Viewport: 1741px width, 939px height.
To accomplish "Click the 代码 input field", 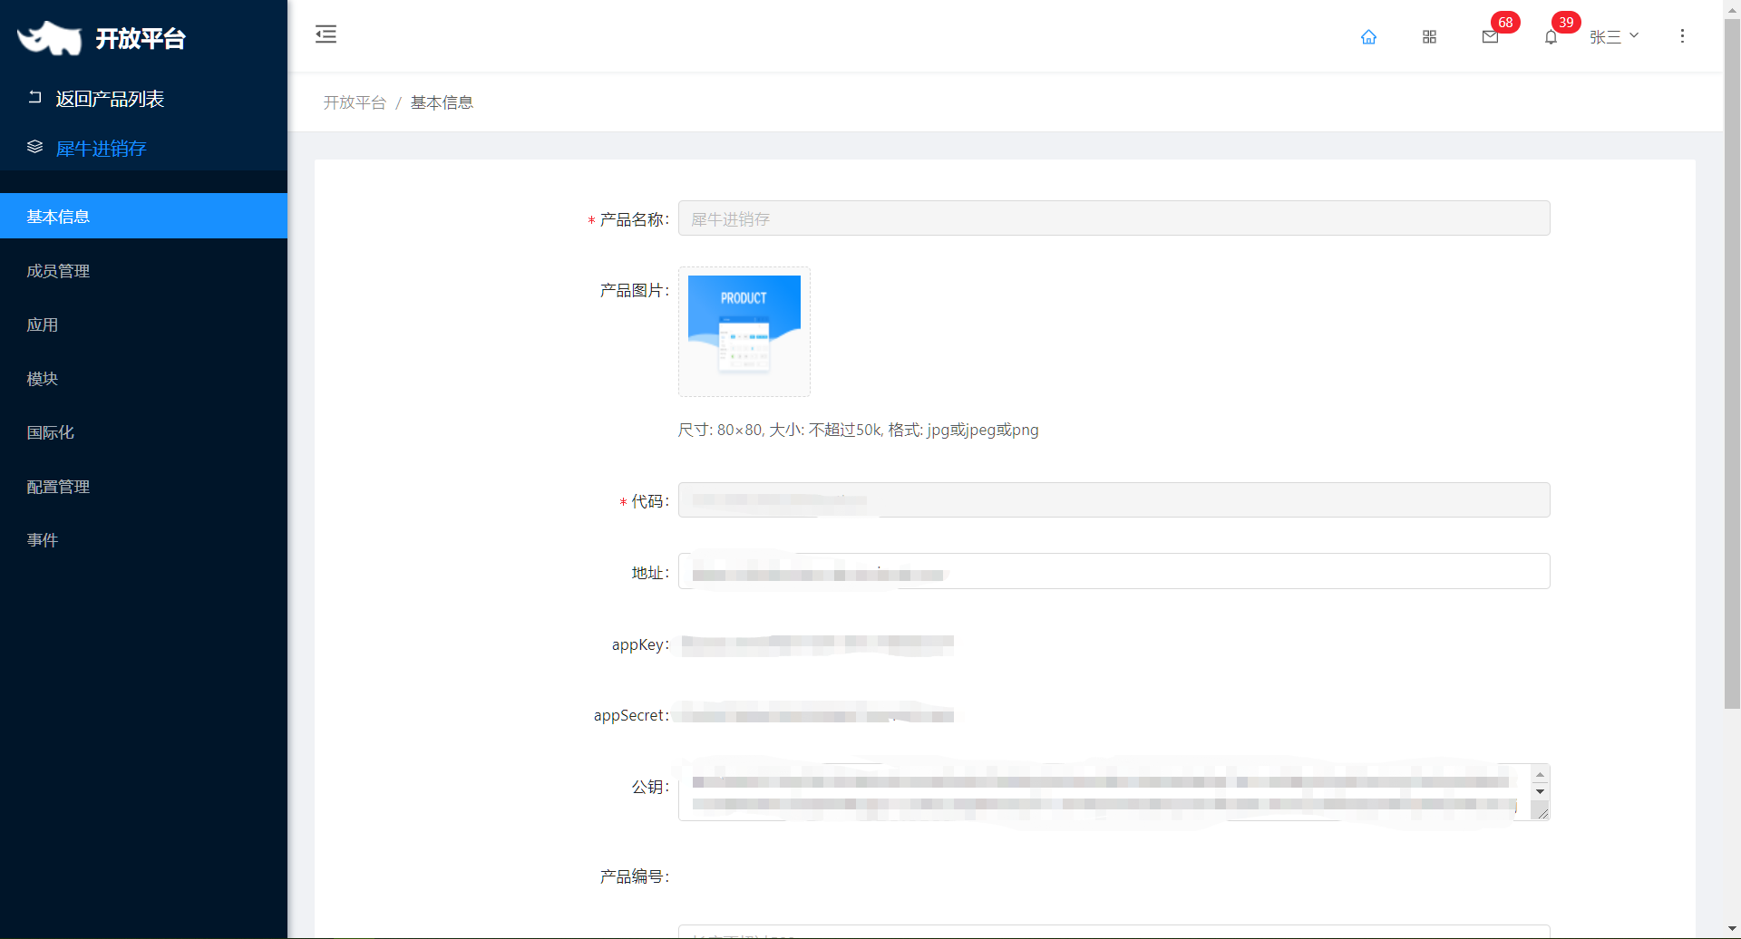I will [1114, 500].
